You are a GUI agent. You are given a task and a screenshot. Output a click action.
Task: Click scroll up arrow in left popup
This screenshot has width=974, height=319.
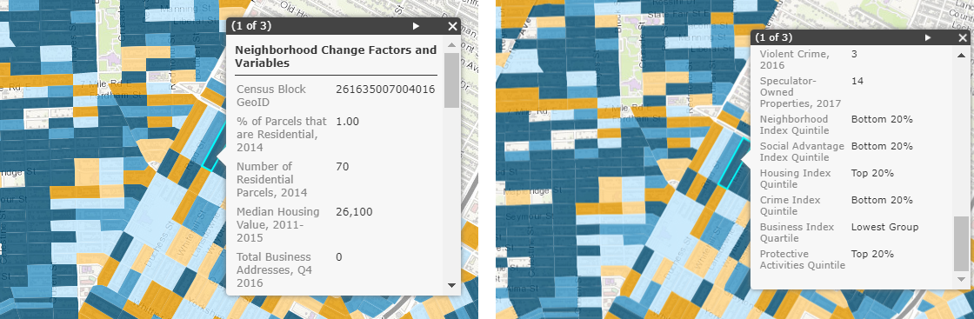point(451,45)
